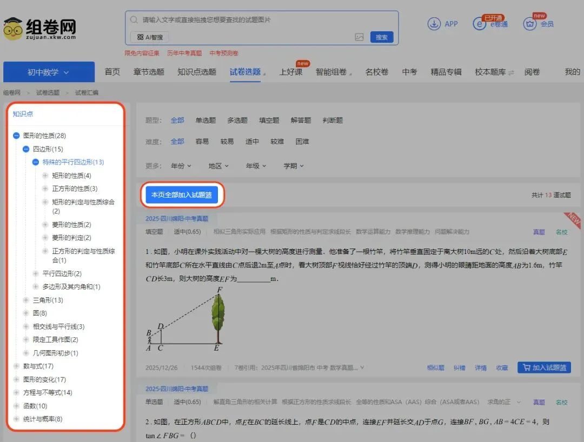
Task: Expand the 矩形的性质(4) node
Action: (x=45, y=176)
